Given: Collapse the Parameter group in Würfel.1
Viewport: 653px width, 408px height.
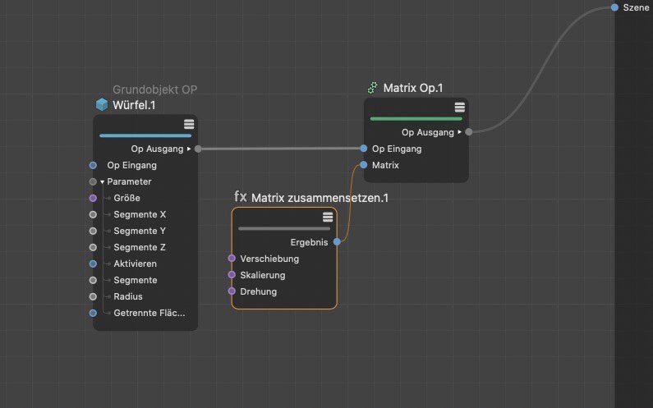Looking at the screenshot, I should coord(102,181).
